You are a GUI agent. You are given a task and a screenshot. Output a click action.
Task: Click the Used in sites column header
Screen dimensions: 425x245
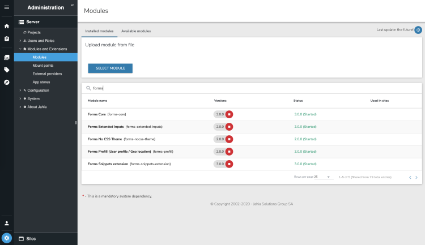point(380,101)
